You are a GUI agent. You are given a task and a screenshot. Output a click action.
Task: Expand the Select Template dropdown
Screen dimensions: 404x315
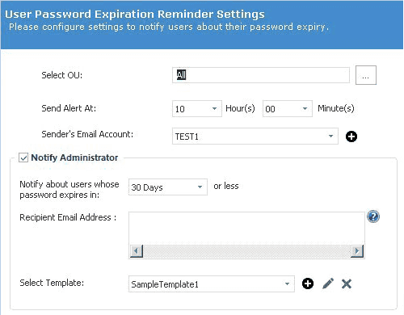coord(212,283)
